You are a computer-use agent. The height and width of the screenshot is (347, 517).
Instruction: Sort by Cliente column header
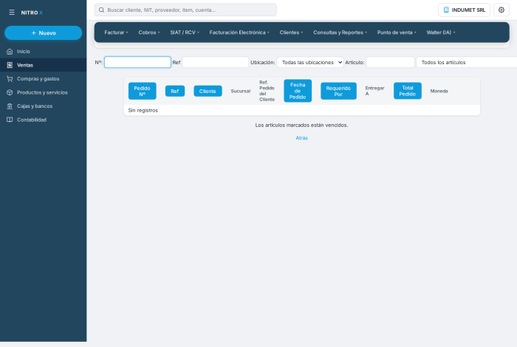point(208,92)
